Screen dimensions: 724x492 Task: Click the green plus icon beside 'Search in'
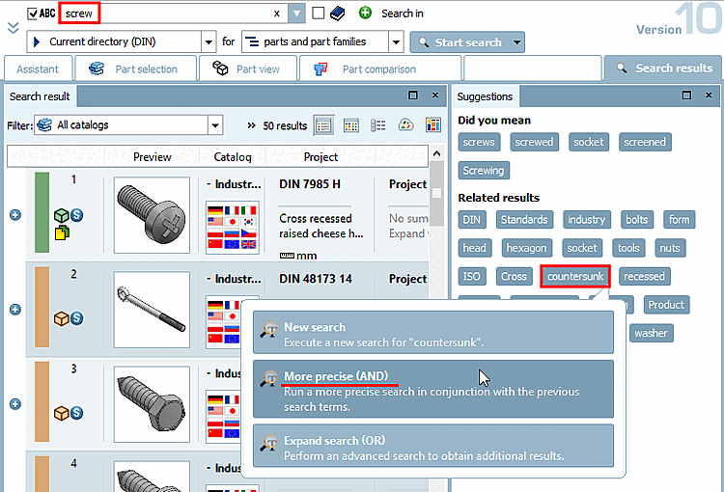pyautogui.click(x=365, y=13)
